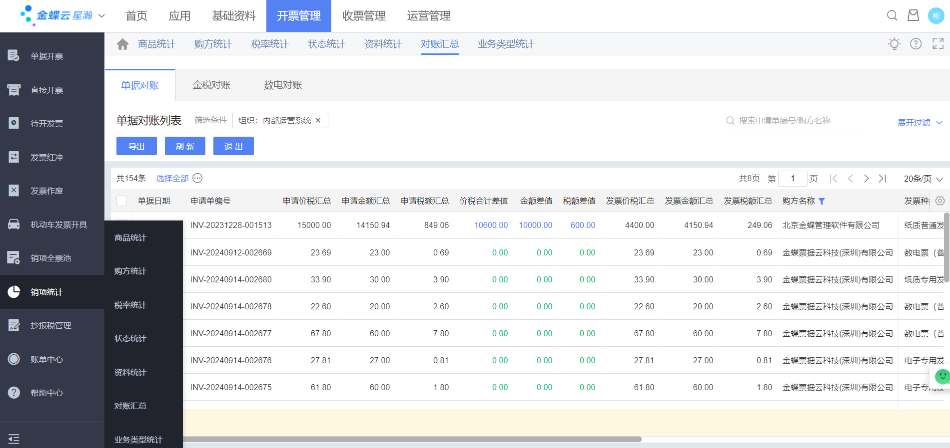950x448 pixels.
Task: Click the 导出 export button
Action: 136,146
